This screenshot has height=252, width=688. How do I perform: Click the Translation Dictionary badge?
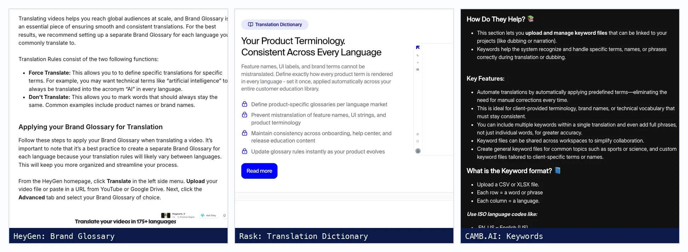[275, 24]
